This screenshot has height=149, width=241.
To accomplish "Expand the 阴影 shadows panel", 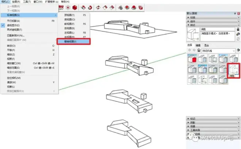I will click(x=213, y=123).
